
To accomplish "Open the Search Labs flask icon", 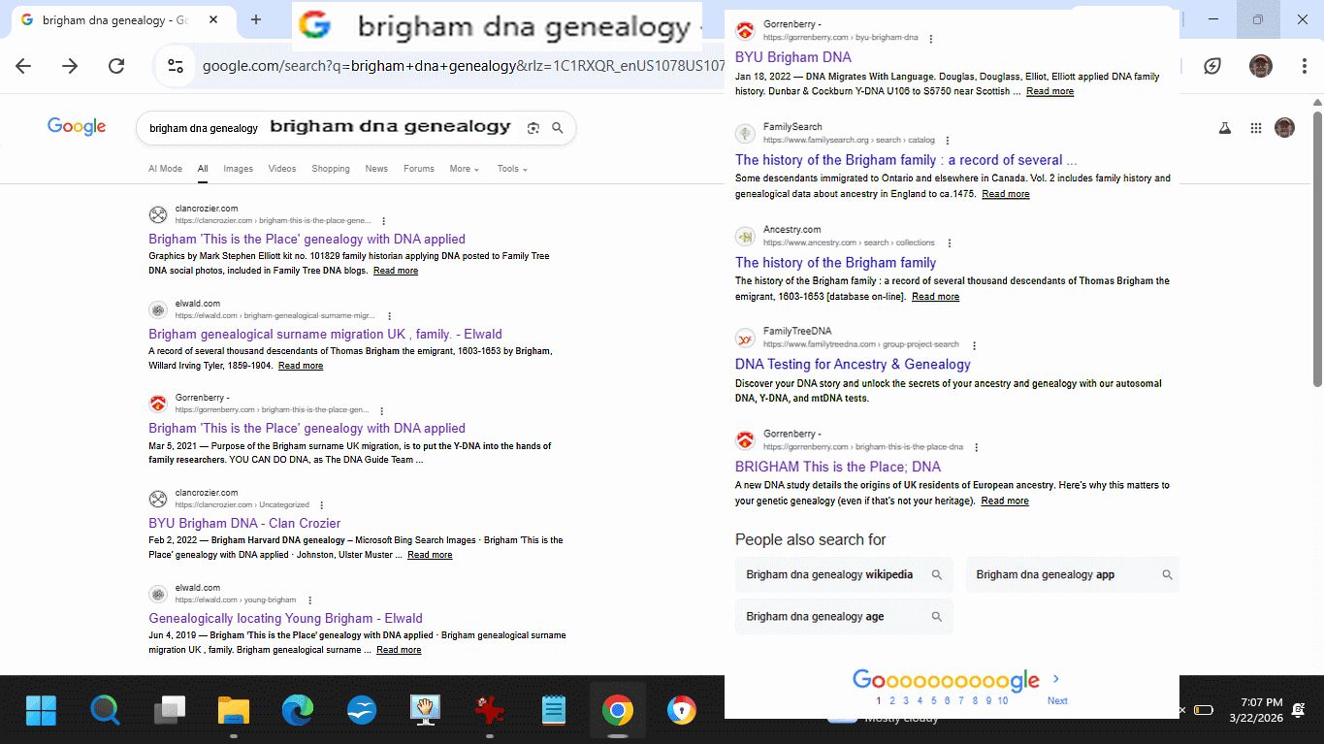I will tap(1225, 128).
